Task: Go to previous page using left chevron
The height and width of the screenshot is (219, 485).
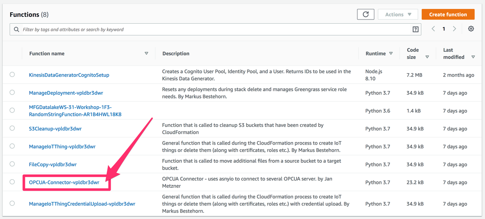Action: click(x=433, y=29)
